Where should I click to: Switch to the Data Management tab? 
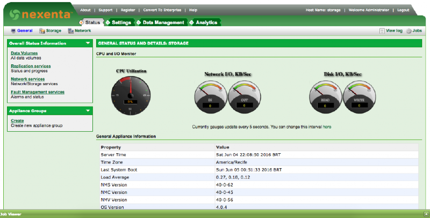point(163,22)
